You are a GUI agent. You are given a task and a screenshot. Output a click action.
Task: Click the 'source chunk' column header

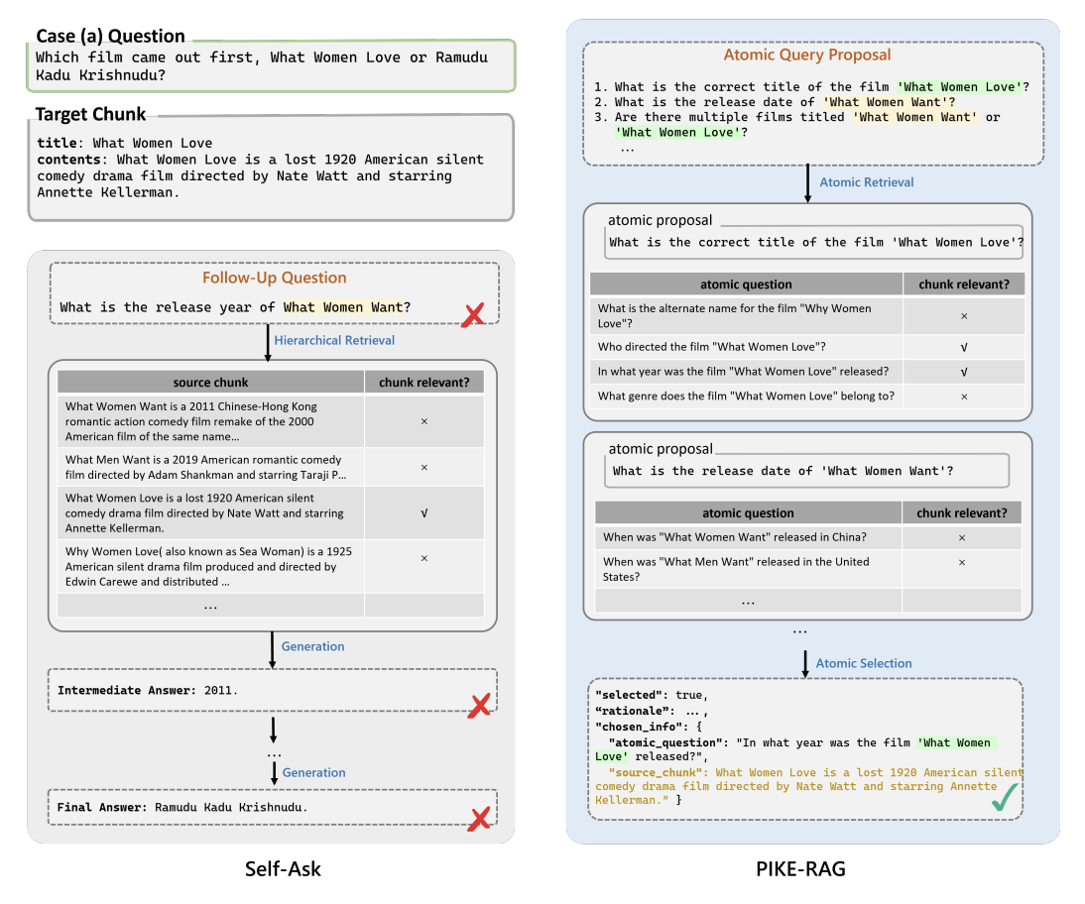click(210, 383)
